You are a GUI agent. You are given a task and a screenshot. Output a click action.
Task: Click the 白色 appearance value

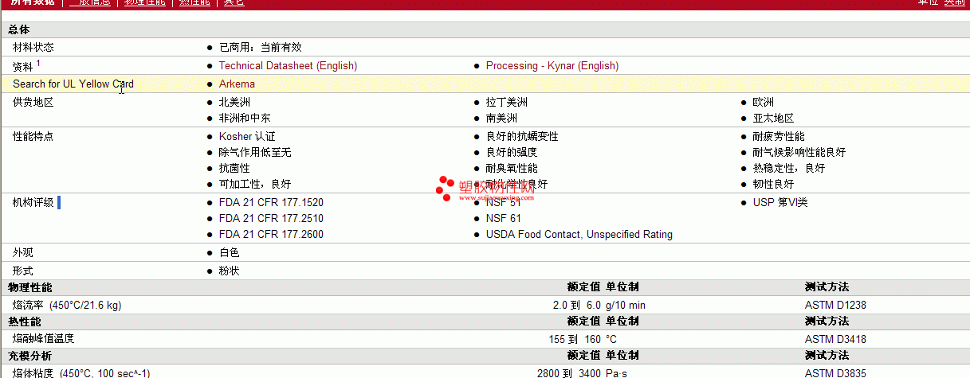229,252
